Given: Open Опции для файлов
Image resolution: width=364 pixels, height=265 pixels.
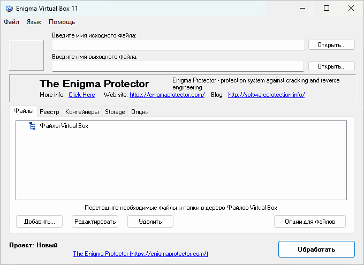Looking at the screenshot, I should (x=310, y=221).
